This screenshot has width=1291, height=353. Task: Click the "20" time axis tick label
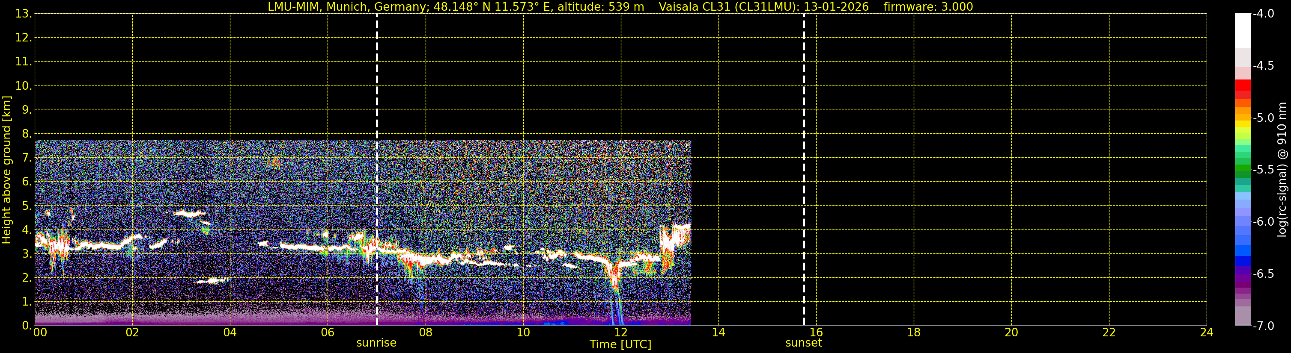coord(1011,332)
